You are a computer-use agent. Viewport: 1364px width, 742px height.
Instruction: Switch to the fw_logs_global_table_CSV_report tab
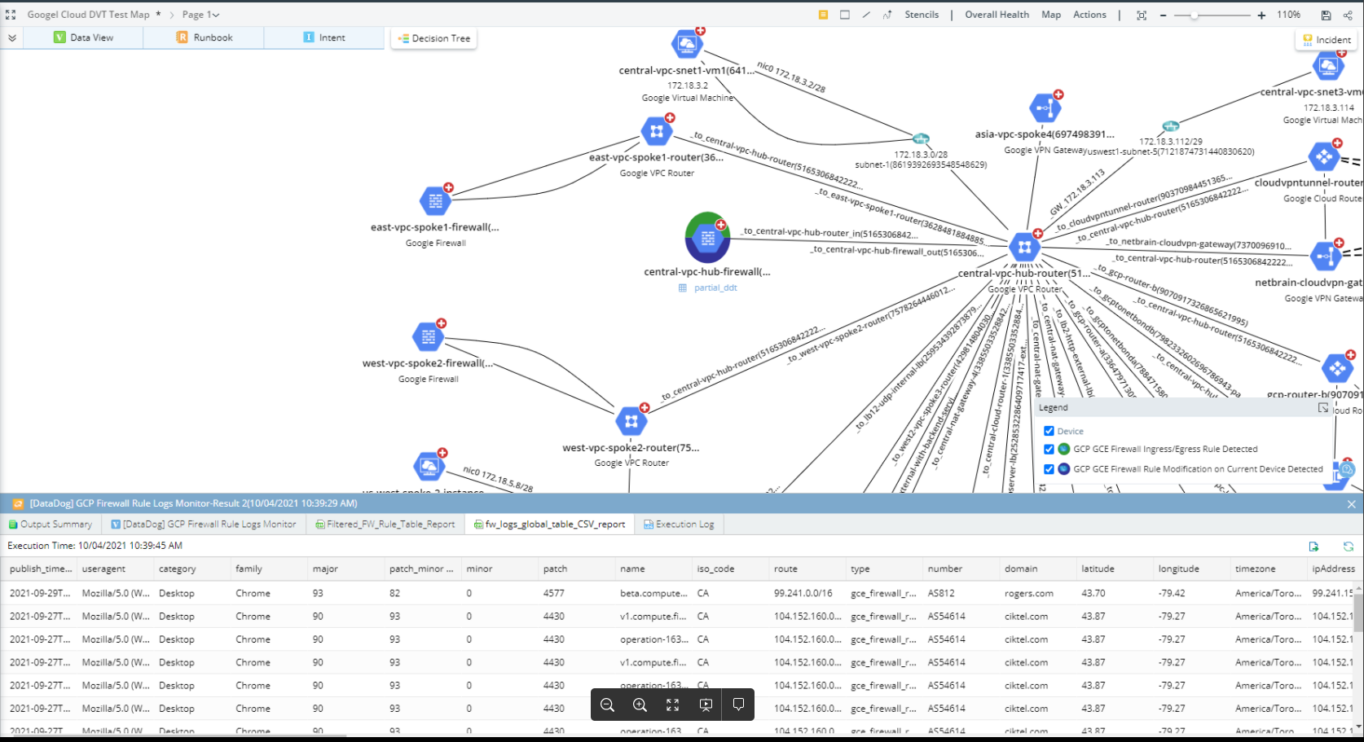(549, 524)
